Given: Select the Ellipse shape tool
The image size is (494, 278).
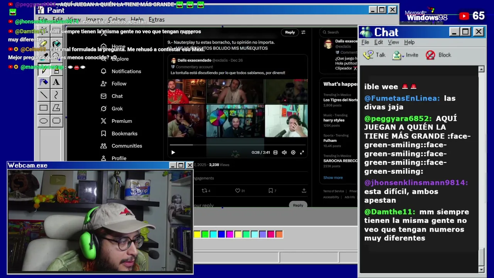Looking at the screenshot, I should point(44,121).
